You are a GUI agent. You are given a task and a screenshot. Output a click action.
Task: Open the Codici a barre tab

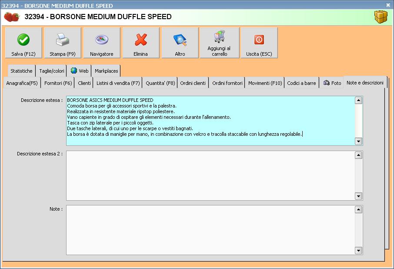(301, 83)
